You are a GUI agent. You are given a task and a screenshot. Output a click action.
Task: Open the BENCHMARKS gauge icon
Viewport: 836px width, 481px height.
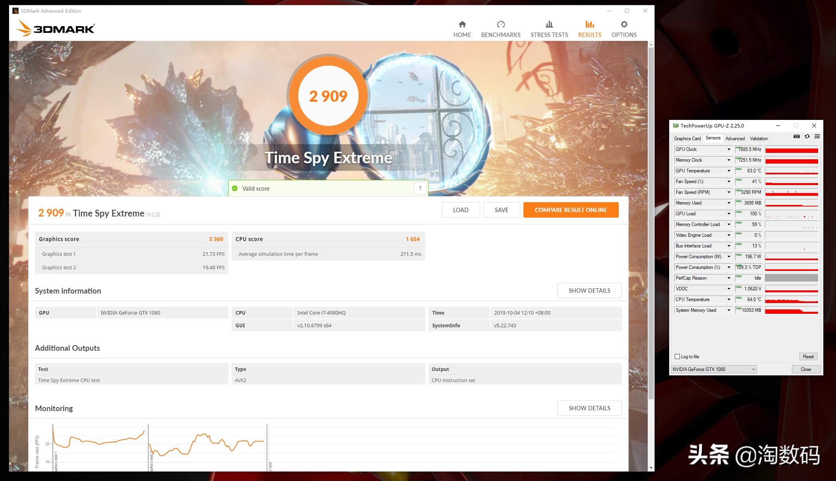pos(500,25)
